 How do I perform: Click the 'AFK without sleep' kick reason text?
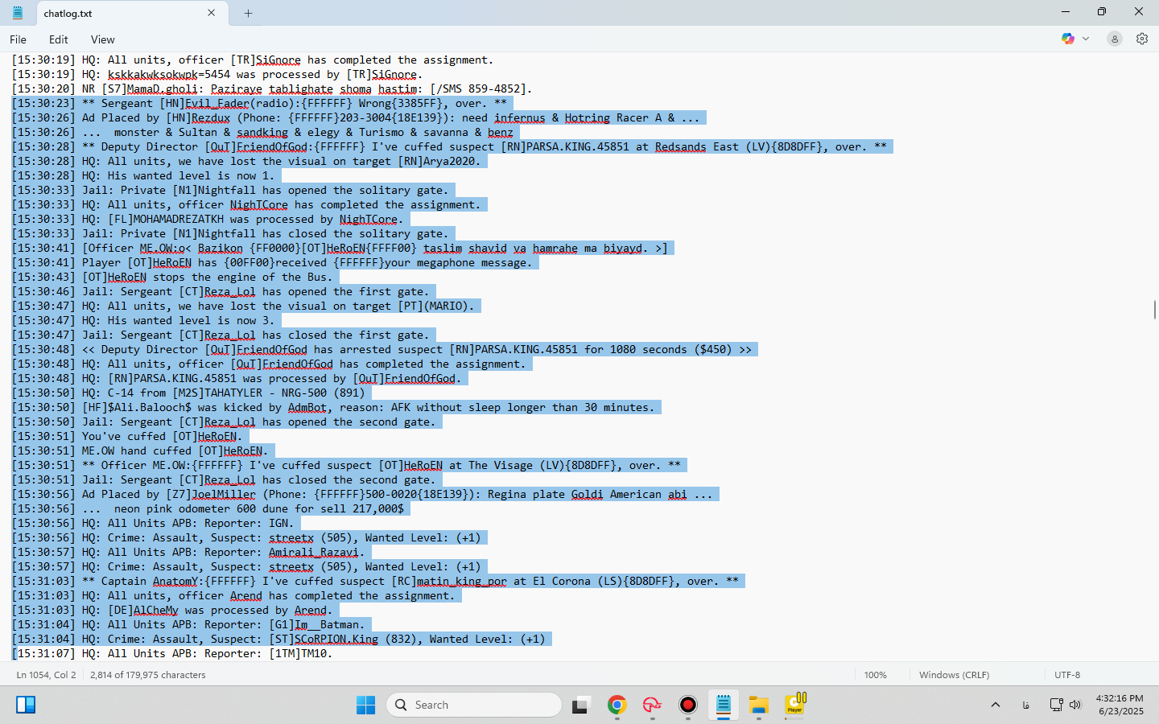tap(445, 408)
